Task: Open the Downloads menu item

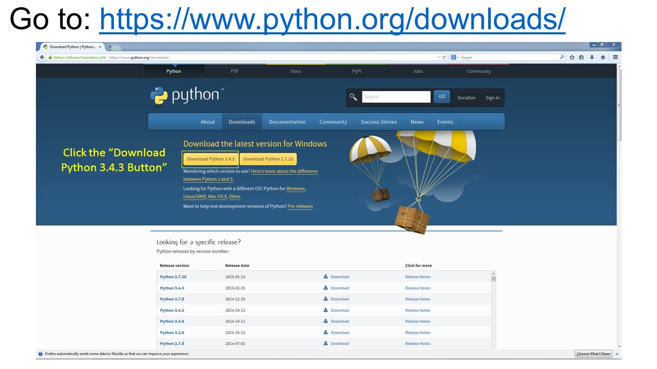Action: coord(242,122)
